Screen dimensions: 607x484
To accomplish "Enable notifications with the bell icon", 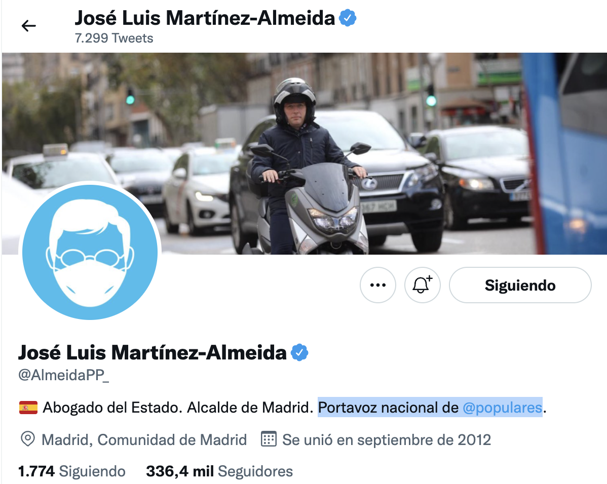I will pyautogui.click(x=423, y=285).
